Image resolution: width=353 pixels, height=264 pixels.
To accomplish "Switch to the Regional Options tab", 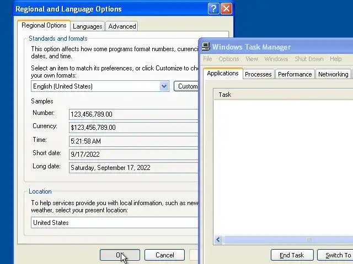I will pos(44,25).
